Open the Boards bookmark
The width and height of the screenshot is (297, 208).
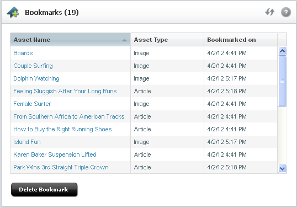[x=23, y=53]
